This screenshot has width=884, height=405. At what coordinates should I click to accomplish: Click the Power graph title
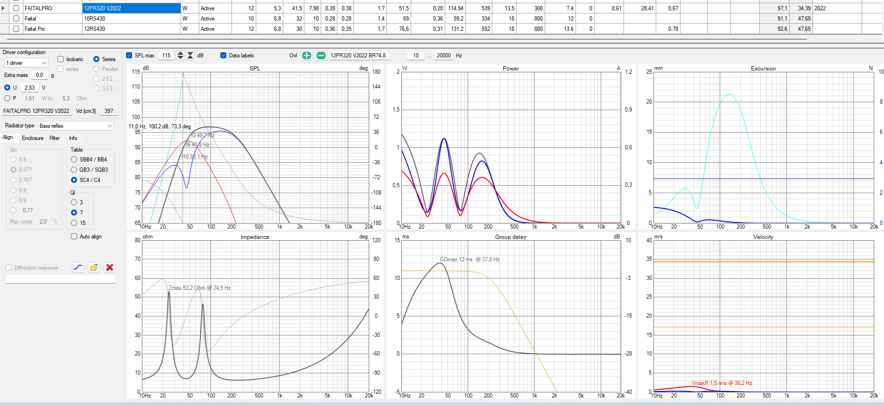[x=511, y=69]
